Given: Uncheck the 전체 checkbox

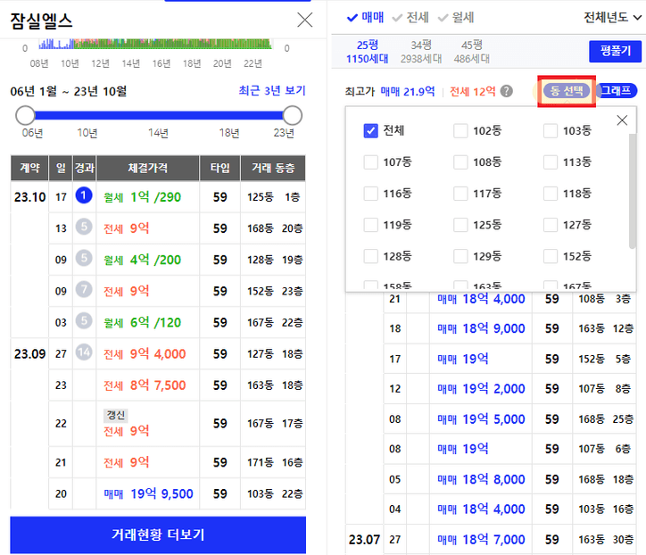Looking at the screenshot, I should (371, 130).
